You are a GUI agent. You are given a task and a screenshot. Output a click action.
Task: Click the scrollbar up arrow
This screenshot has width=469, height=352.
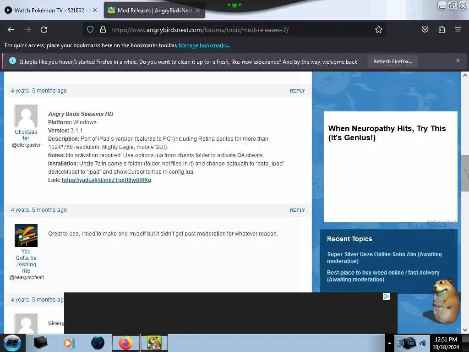tap(465, 76)
